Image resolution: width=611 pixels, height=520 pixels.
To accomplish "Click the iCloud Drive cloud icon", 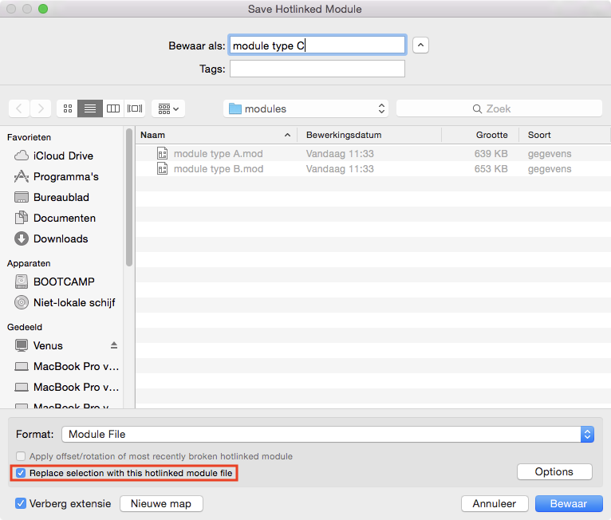I will pos(22,156).
